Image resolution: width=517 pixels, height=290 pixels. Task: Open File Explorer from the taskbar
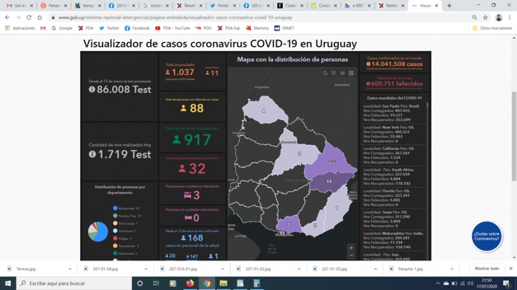click(x=223, y=283)
